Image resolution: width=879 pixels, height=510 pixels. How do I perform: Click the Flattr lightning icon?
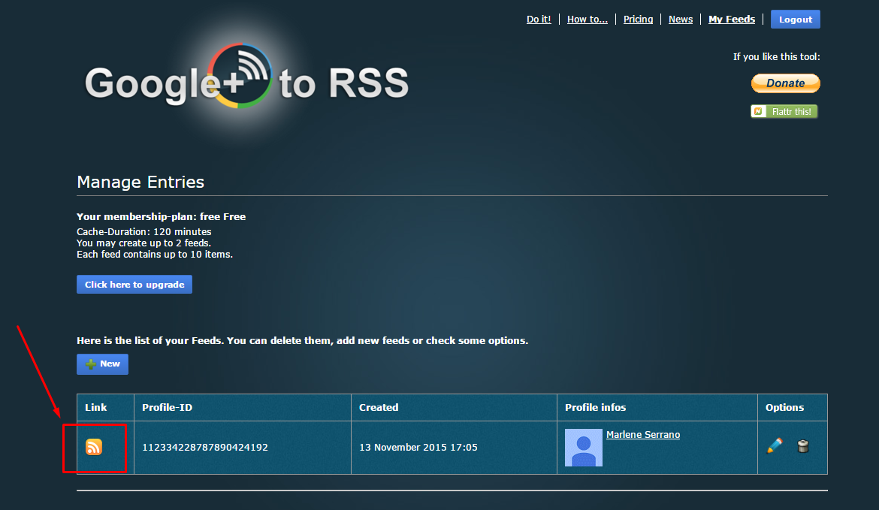[x=757, y=110]
